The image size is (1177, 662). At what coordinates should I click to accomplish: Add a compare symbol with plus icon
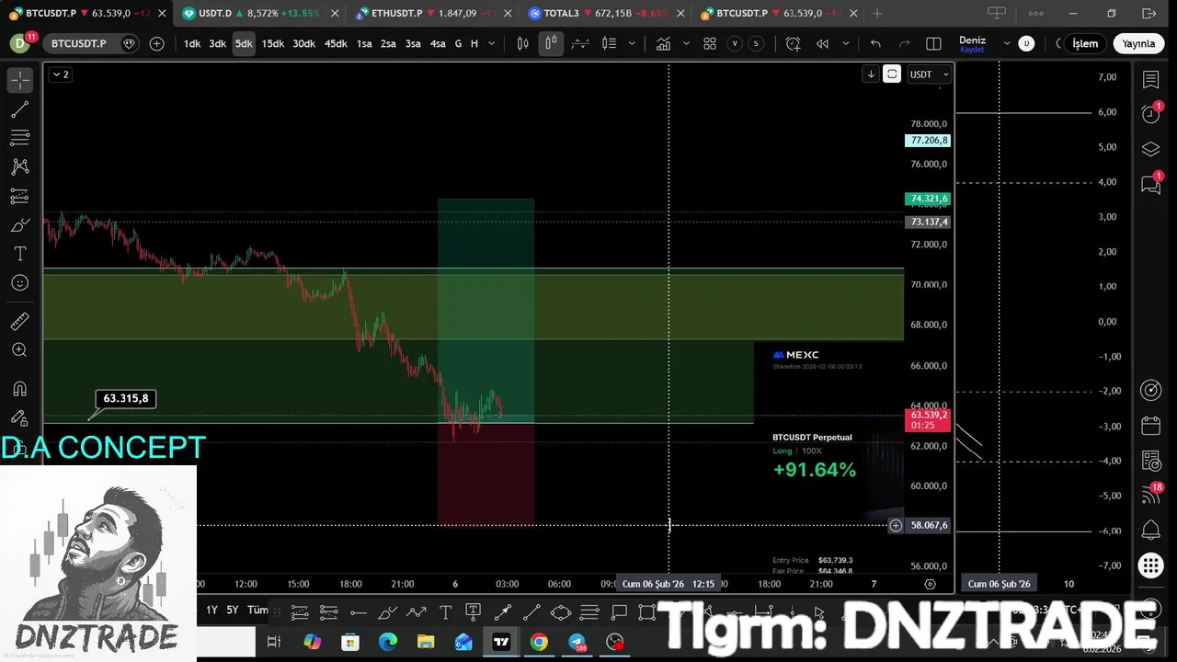pos(157,44)
